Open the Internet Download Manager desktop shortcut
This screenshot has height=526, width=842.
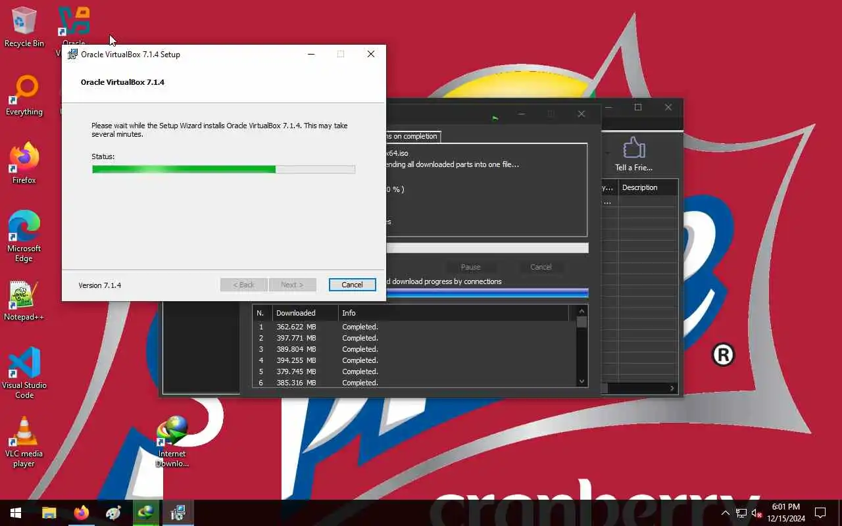pyautogui.click(x=172, y=441)
